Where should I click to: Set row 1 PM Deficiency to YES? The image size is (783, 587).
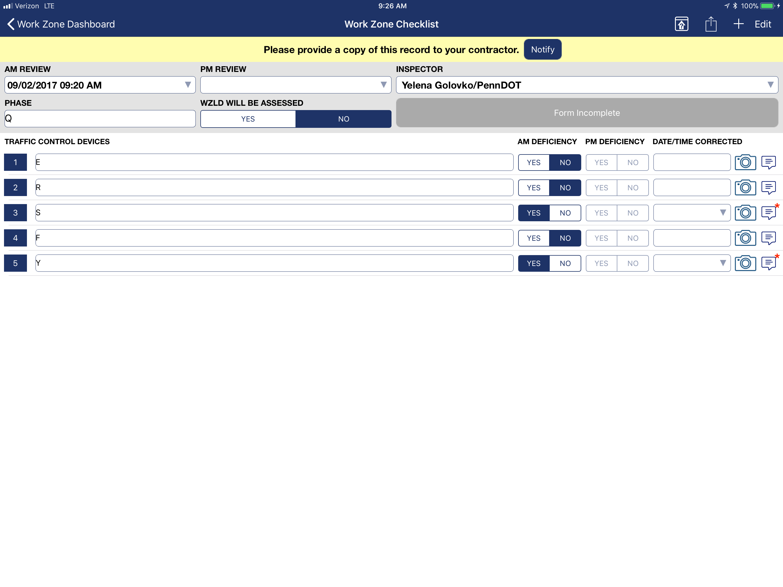(x=601, y=163)
